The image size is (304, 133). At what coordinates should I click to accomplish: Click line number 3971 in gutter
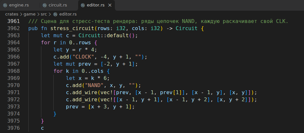(x=13, y=93)
